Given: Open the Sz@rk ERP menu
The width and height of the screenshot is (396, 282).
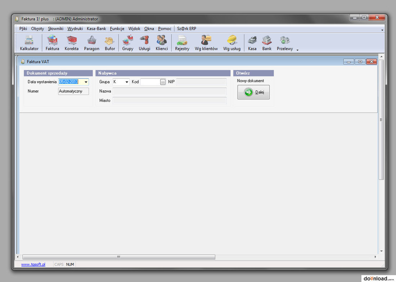Looking at the screenshot, I should coord(186,29).
